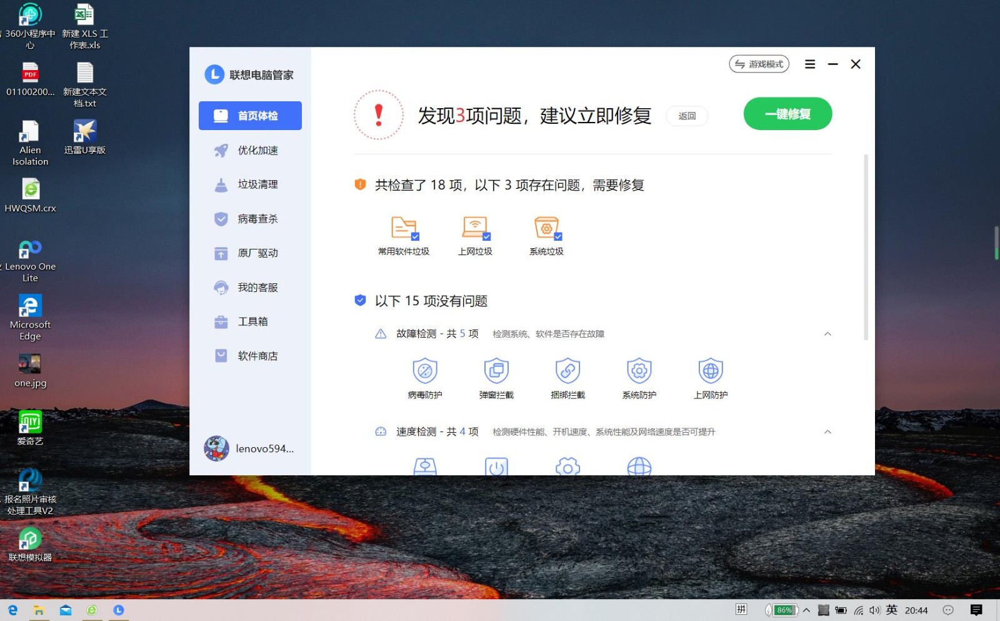Image resolution: width=1000 pixels, height=621 pixels.
Task: Click the 捆绑拦截 shield icon
Action: (568, 371)
